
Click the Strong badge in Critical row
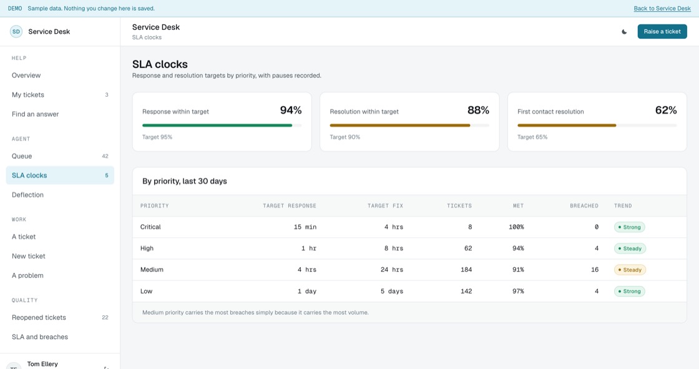click(630, 227)
